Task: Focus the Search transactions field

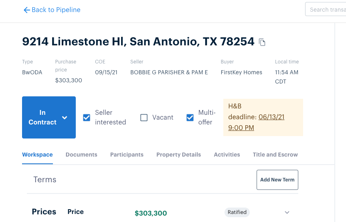Action: tap(326, 9)
